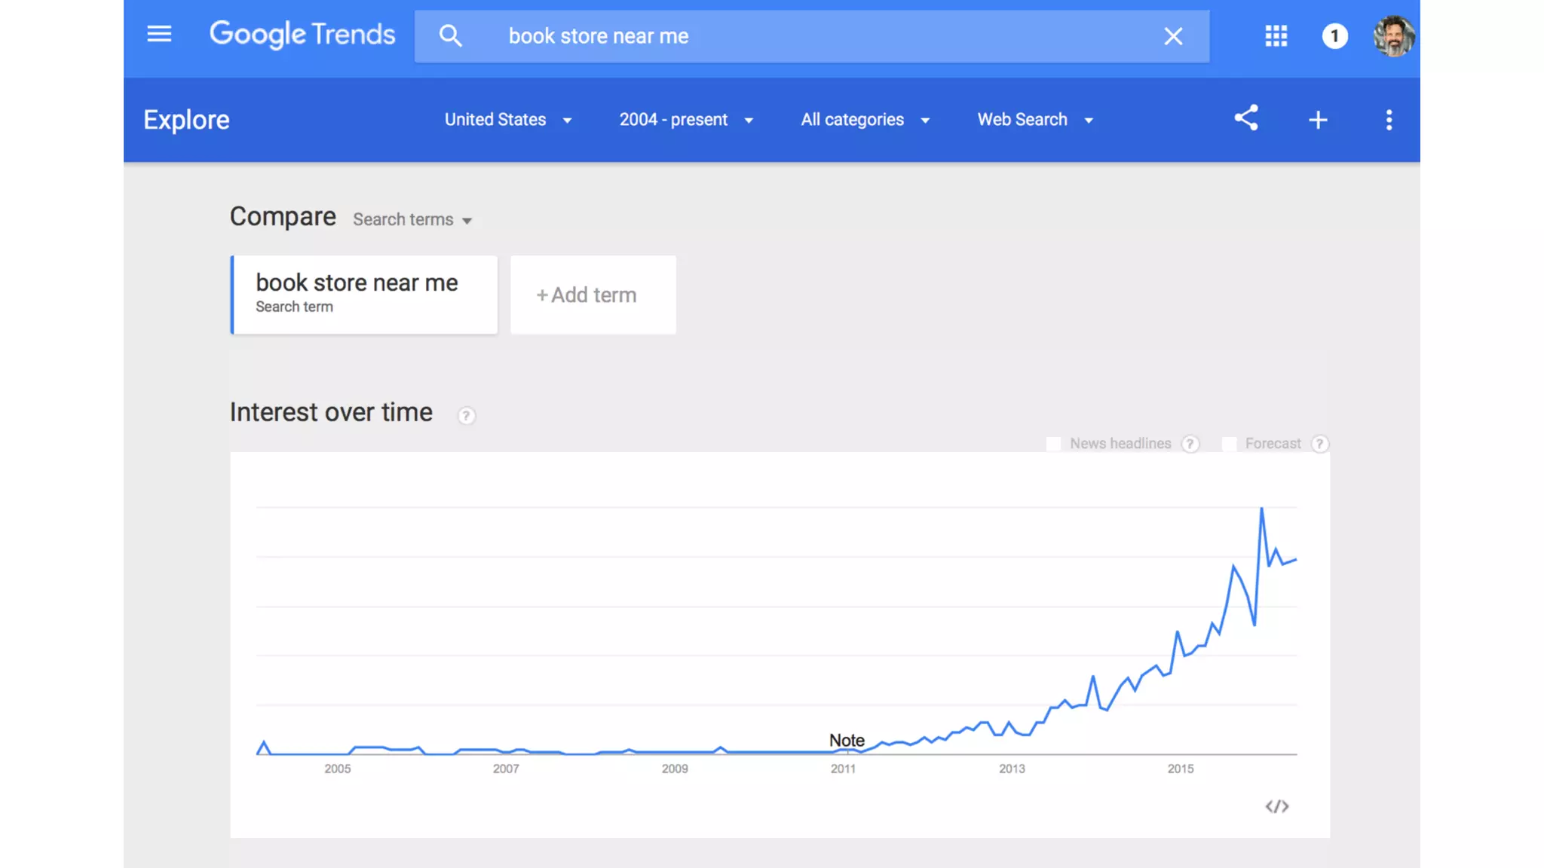Enable the Forecast checkbox
Viewport: 1544px width, 868px height.
1229,444
